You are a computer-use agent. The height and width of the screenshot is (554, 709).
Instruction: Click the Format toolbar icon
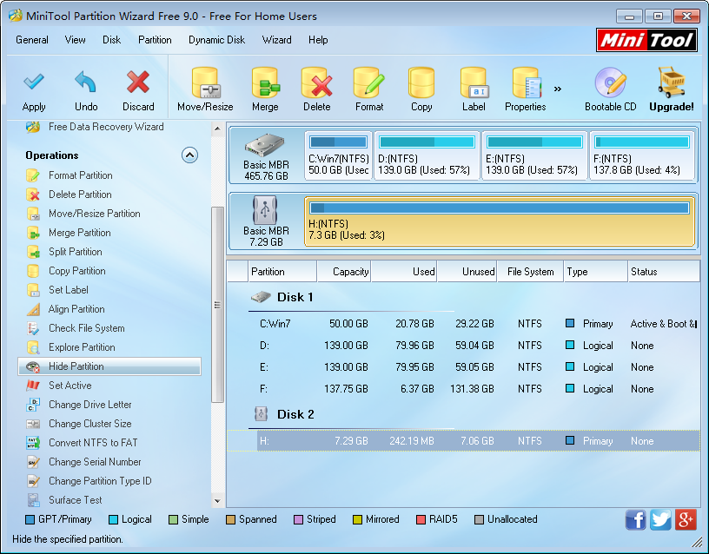[x=369, y=82]
